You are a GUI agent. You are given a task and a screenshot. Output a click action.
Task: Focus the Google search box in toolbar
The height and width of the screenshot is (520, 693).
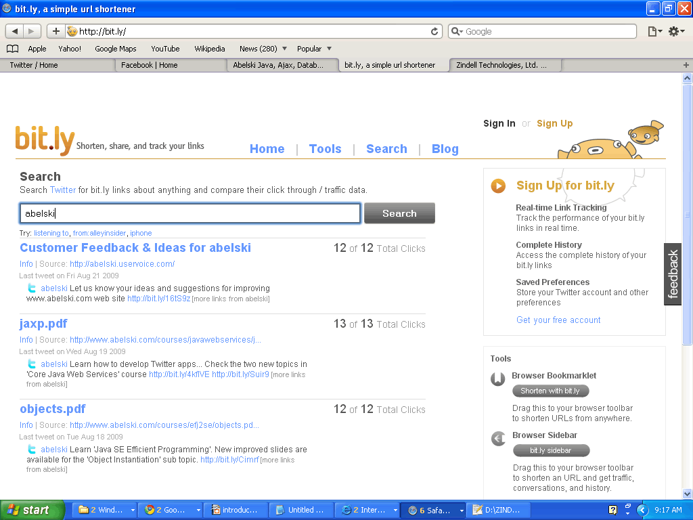[x=542, y=31]
